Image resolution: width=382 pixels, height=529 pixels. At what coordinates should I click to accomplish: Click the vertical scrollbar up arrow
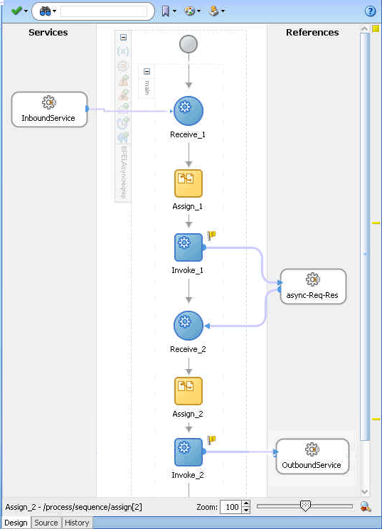click(x=365, y=29)
